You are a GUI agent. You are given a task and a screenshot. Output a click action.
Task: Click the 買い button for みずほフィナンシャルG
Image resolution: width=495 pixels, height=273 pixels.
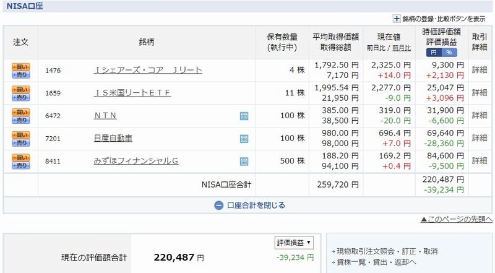tap(21, 158)
